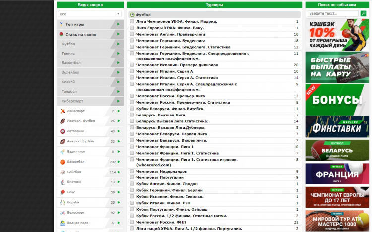Click the Борьба sport icon

click(62, 203)
